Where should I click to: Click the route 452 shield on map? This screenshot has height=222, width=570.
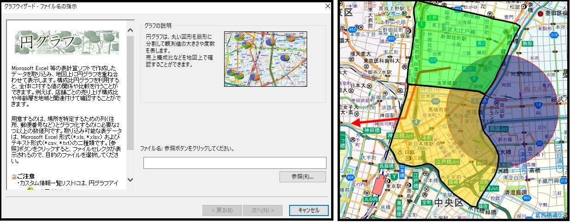click(x=392, y=39)
